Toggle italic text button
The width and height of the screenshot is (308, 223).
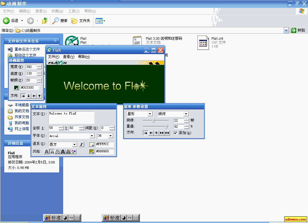pyautogui.click(x=82, y=145)
